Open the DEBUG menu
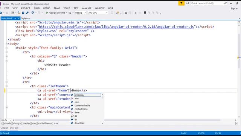This screenshot has width=241, height=136. 47,8
